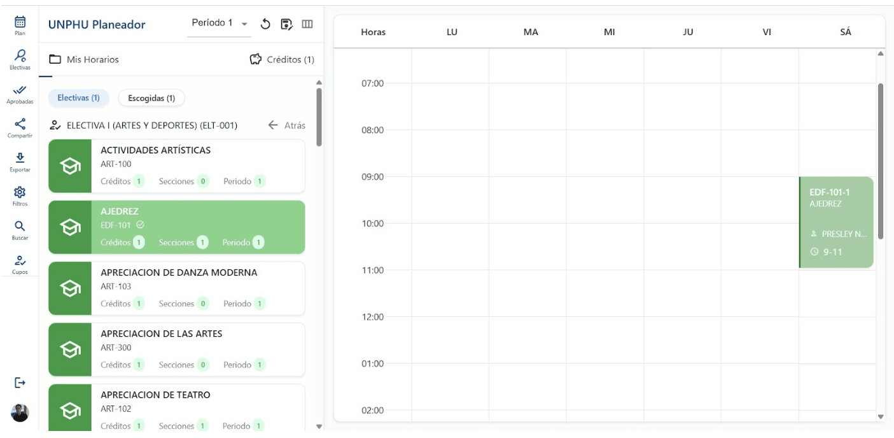Select the ACTIVIDADES ARTÍSTICAS course title
Screen dimensions: 894x438
point(155,150)
